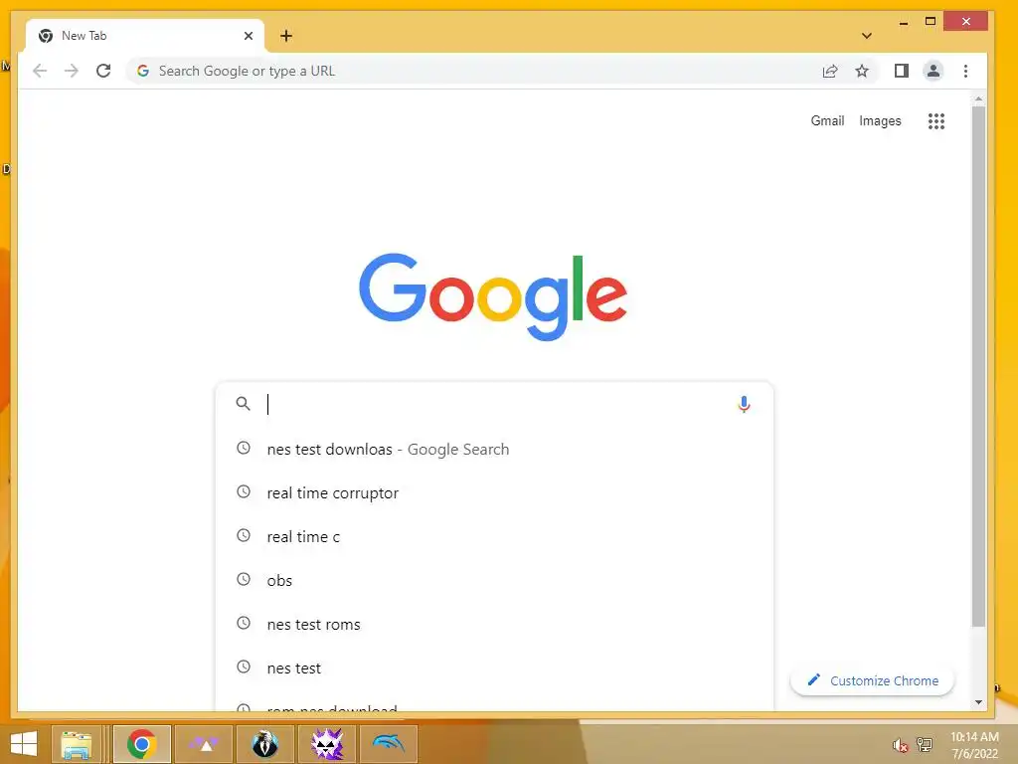
Task: Open new tab with plus button
Action: (x=286, y=36)
